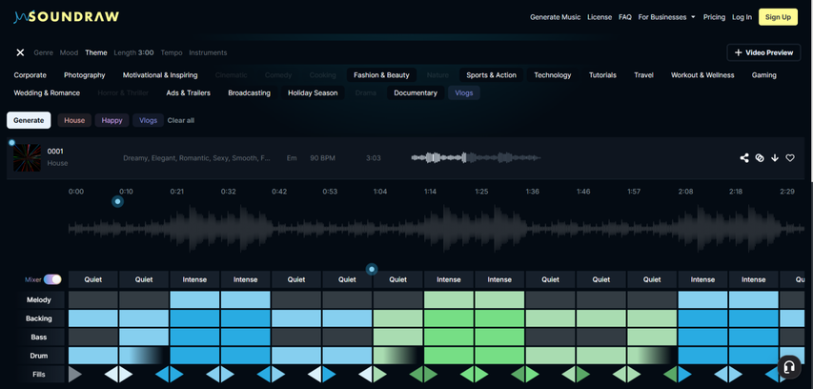Remove the Happy filter tag
The width and height of the screenshot is (813, 389).
point(112,120)
